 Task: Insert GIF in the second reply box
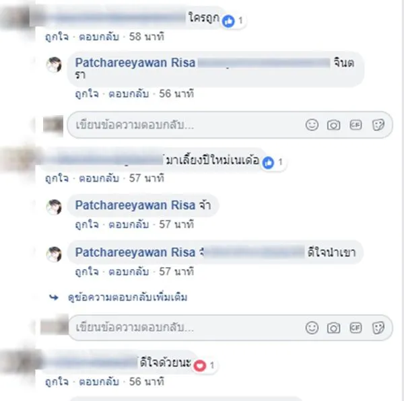[x=356, y=328]
